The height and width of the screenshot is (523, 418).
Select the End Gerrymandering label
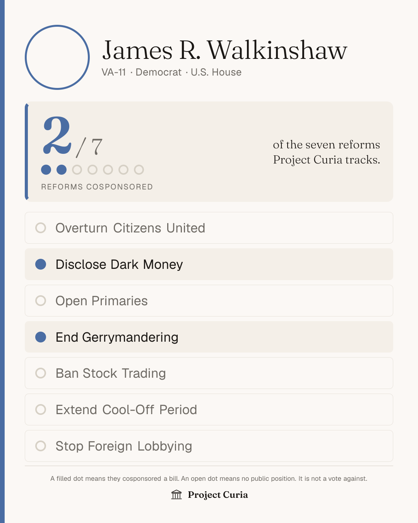[117, 337]
